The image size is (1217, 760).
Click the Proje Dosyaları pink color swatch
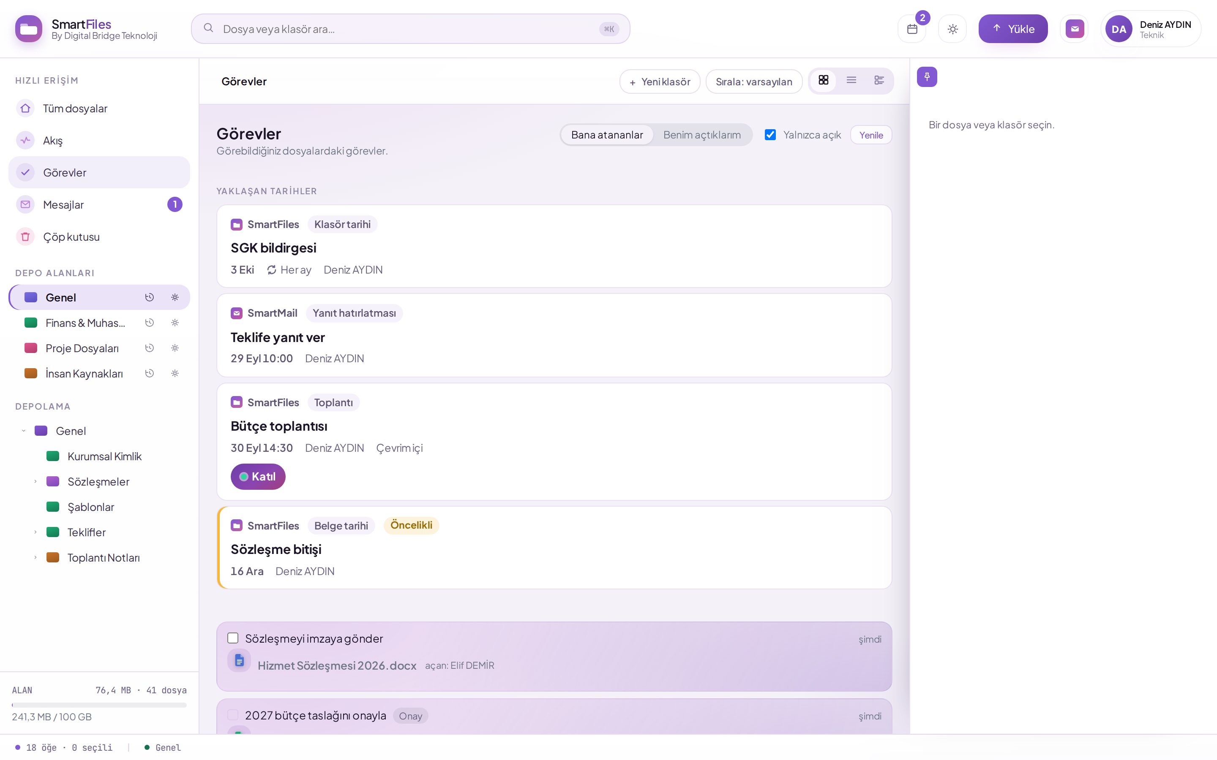click(x=31, y=348)
